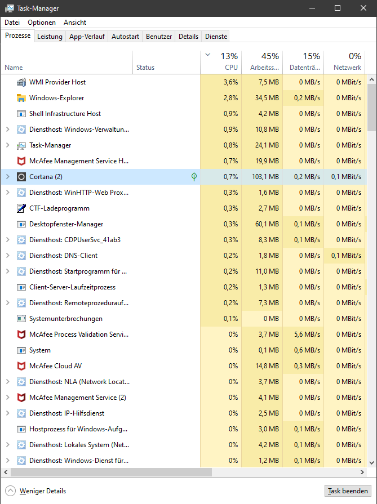This screenshot has width=377, height=504.
Task: Click the scroll up arrow of process list
Action: tap(371, 79)
